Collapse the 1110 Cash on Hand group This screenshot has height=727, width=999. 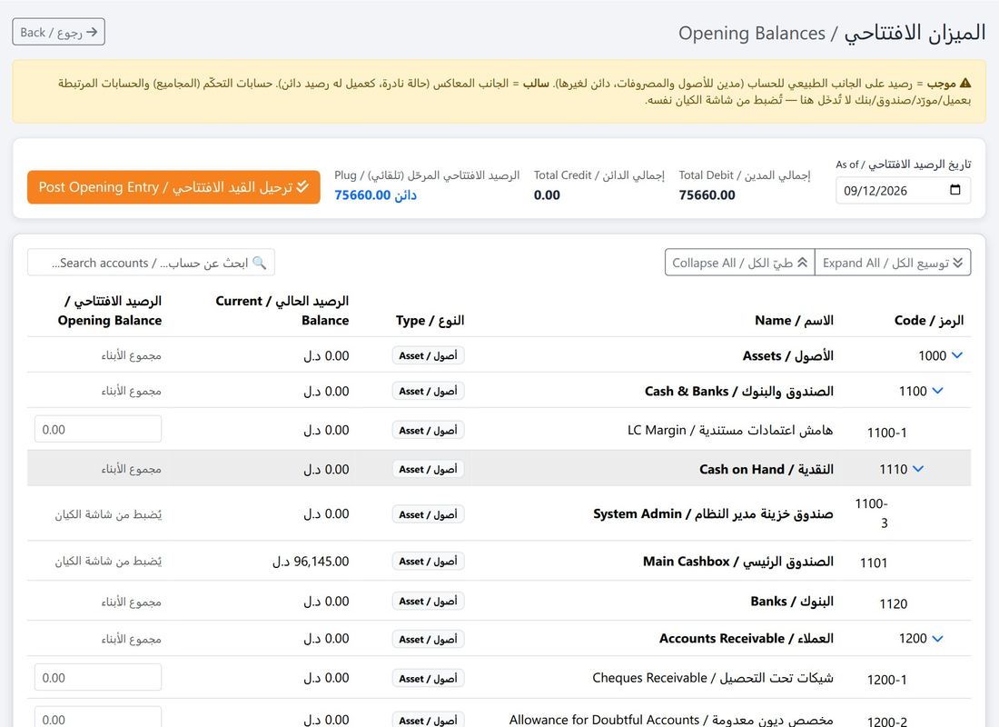pyautogui.click(x=918, y=469)
